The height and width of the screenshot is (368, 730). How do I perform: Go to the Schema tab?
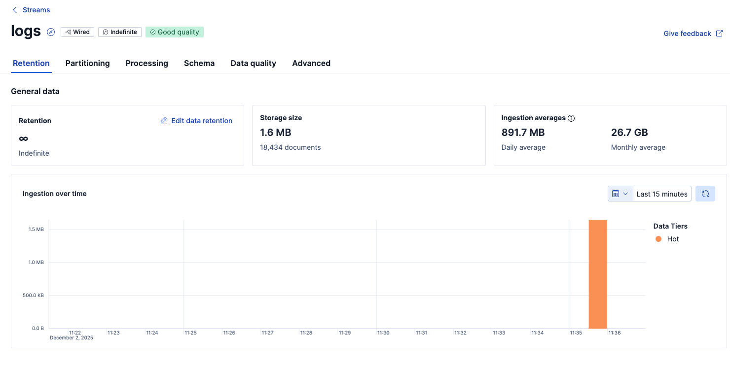pos(199,63)
